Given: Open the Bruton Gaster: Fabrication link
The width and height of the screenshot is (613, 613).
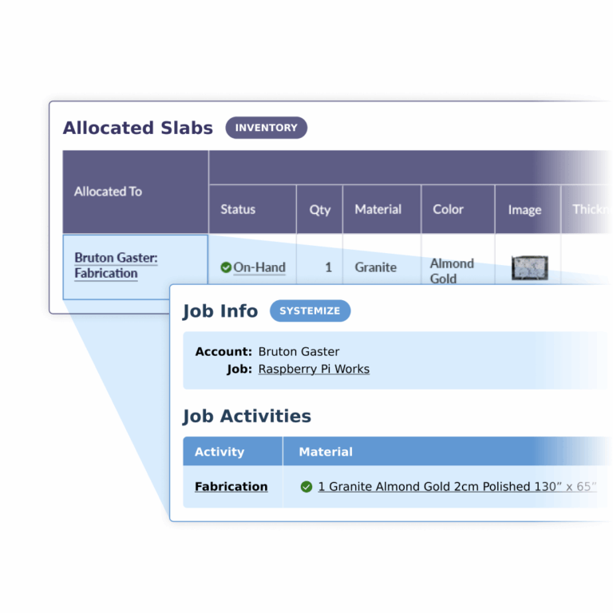Looking at the screenshot, I should coord(116,266).
